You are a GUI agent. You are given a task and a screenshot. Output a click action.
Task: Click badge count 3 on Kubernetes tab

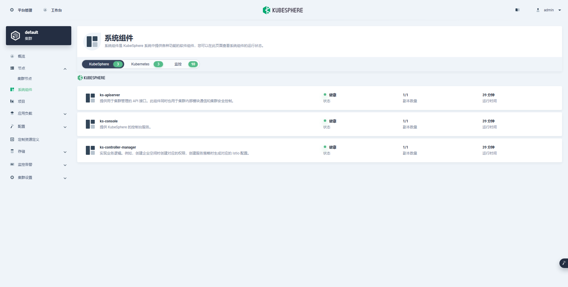point(158,64)
